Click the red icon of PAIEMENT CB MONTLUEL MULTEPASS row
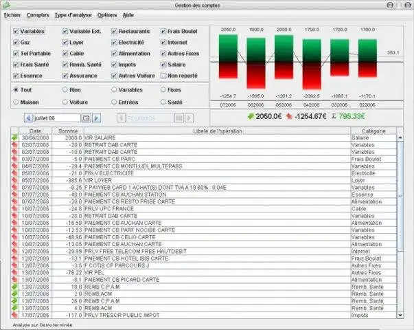The height and width of the screenshot is (330, 414). click(14, 166)
